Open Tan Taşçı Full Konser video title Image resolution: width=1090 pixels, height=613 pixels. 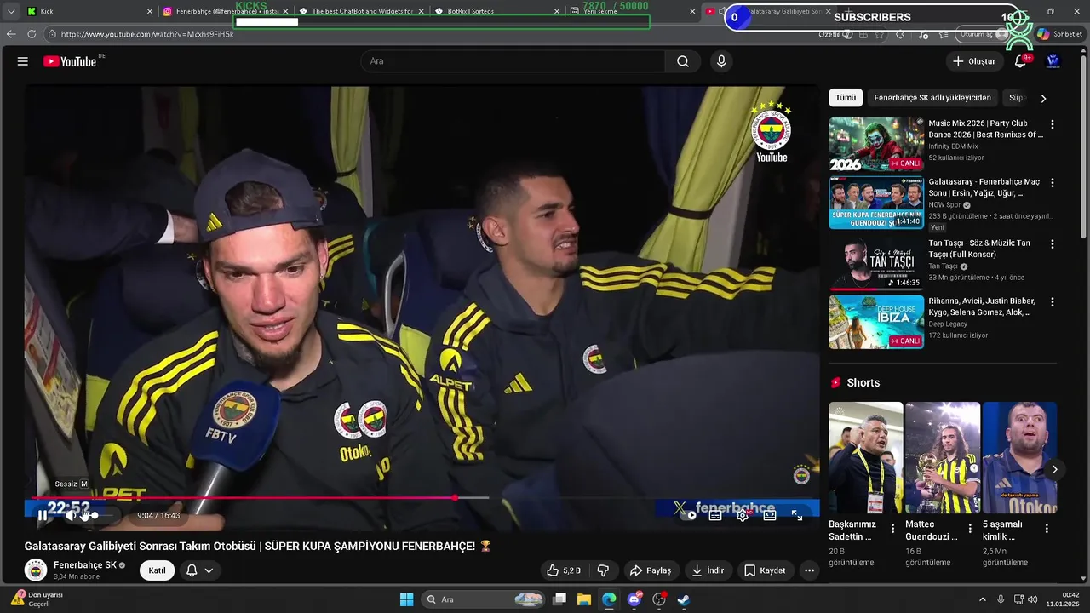[979, 249]
